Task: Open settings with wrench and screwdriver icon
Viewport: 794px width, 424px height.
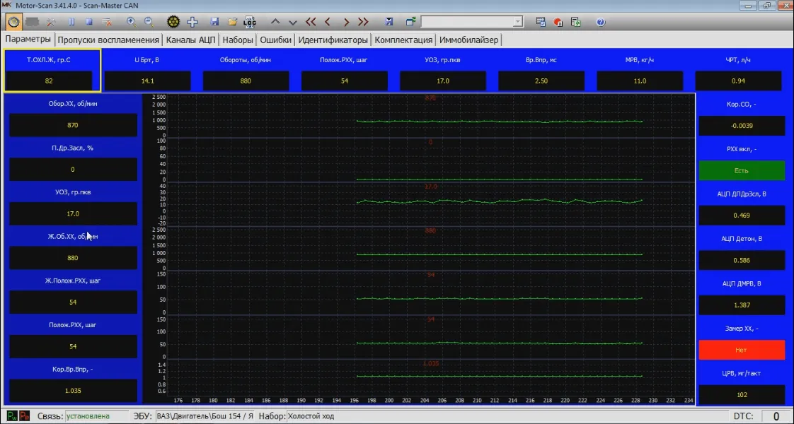Action: [51, 22]
